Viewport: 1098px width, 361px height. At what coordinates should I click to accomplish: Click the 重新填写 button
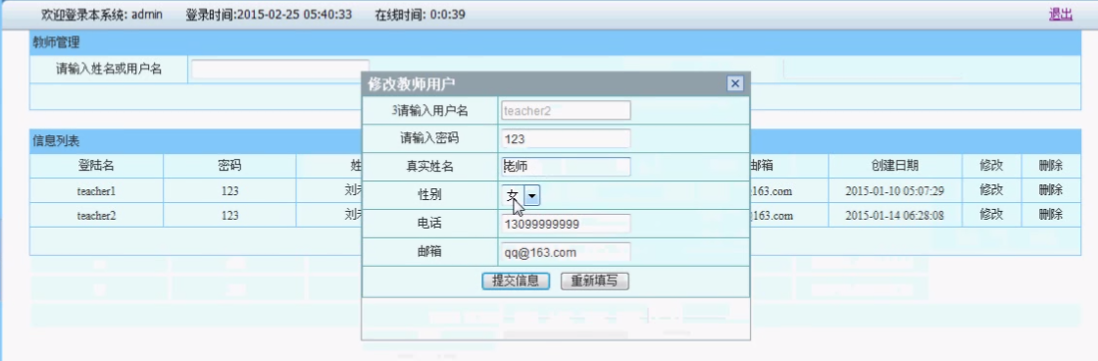(594, 282)
